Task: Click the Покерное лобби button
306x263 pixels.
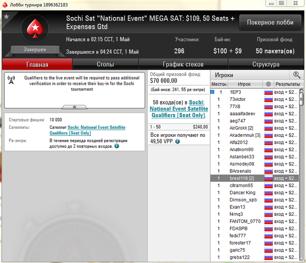Action: pyautogui.click(x=270, y=22)
